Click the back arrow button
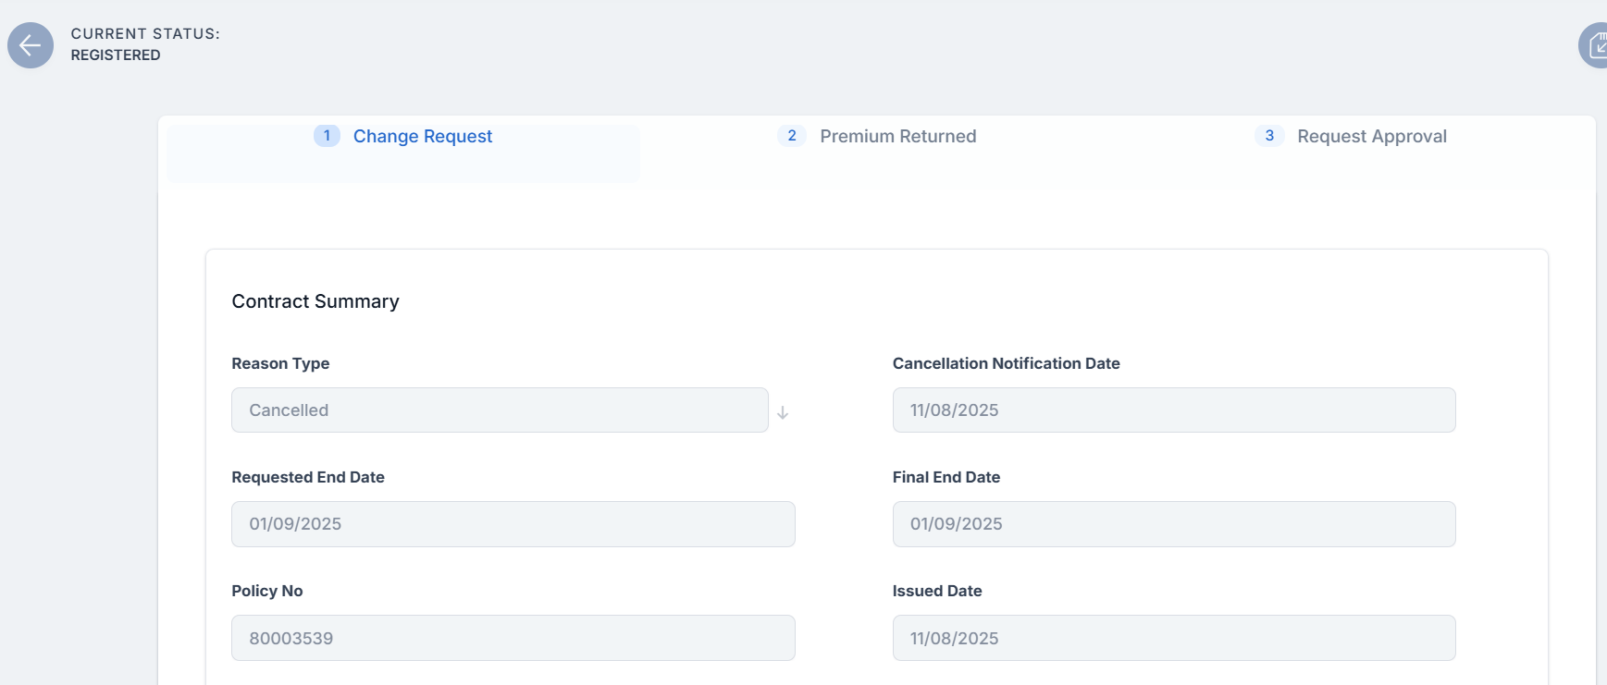Screen dimensions: 1607x685 [x=31, y=45]
